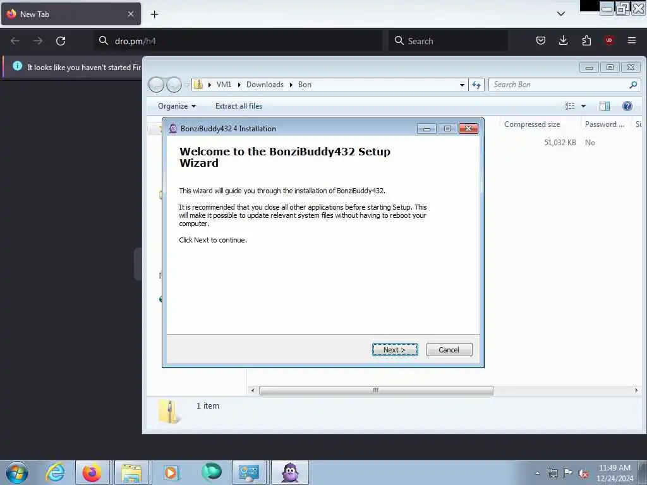Open Windows Explorer taskbar icon
The height and width of the screenshot is (485, 647).
pos(131,472)
